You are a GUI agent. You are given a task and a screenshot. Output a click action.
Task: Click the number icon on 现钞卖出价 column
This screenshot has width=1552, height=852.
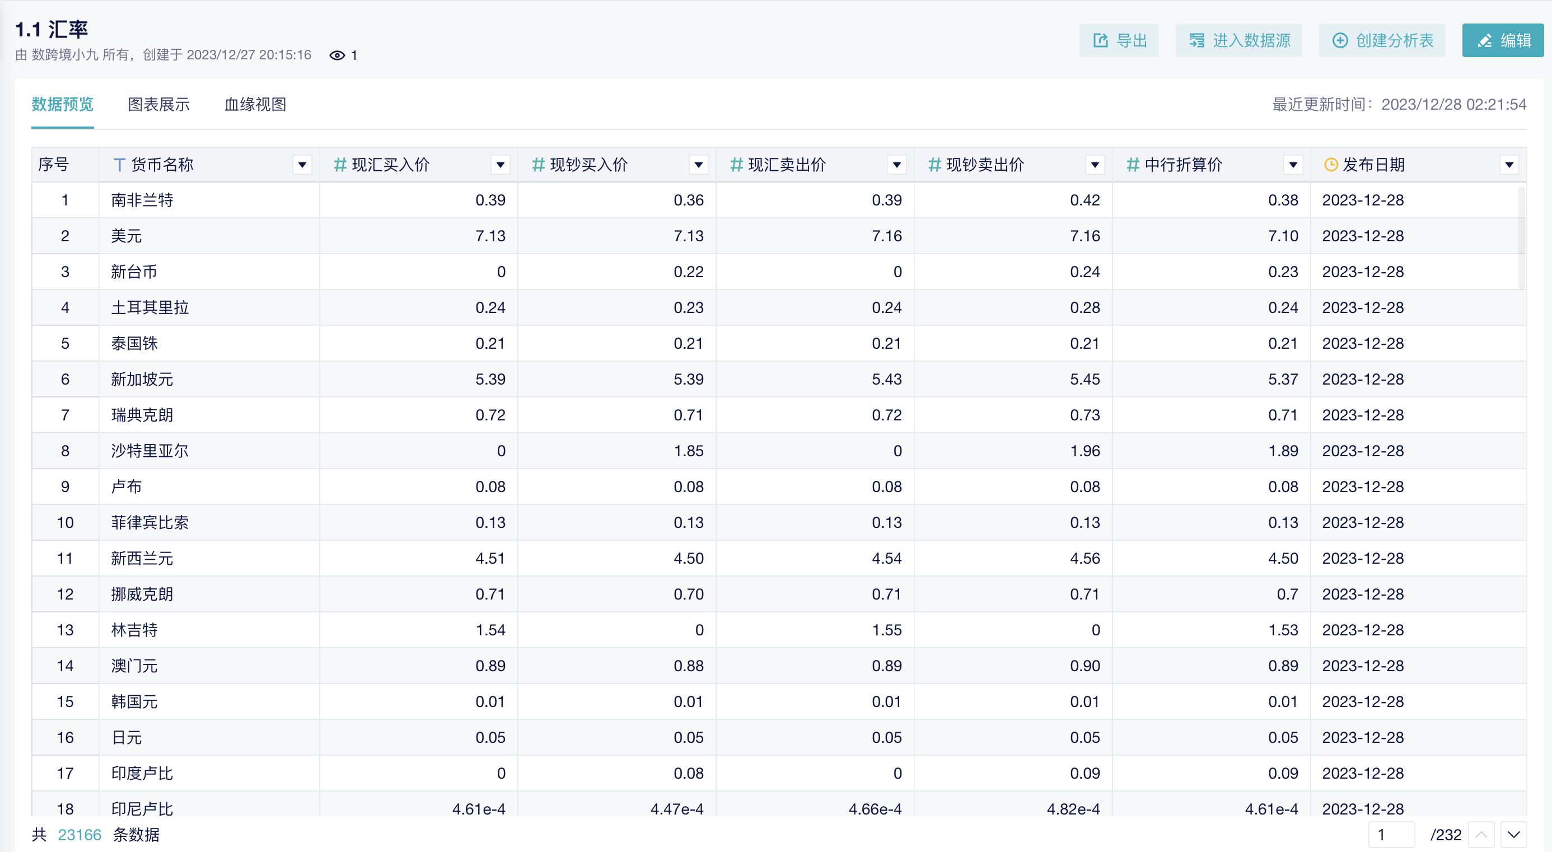[934, 164]
